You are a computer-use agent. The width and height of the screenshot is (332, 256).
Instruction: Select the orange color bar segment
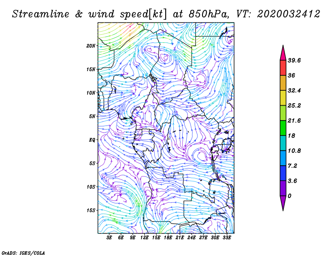click(x=283, y=83)
